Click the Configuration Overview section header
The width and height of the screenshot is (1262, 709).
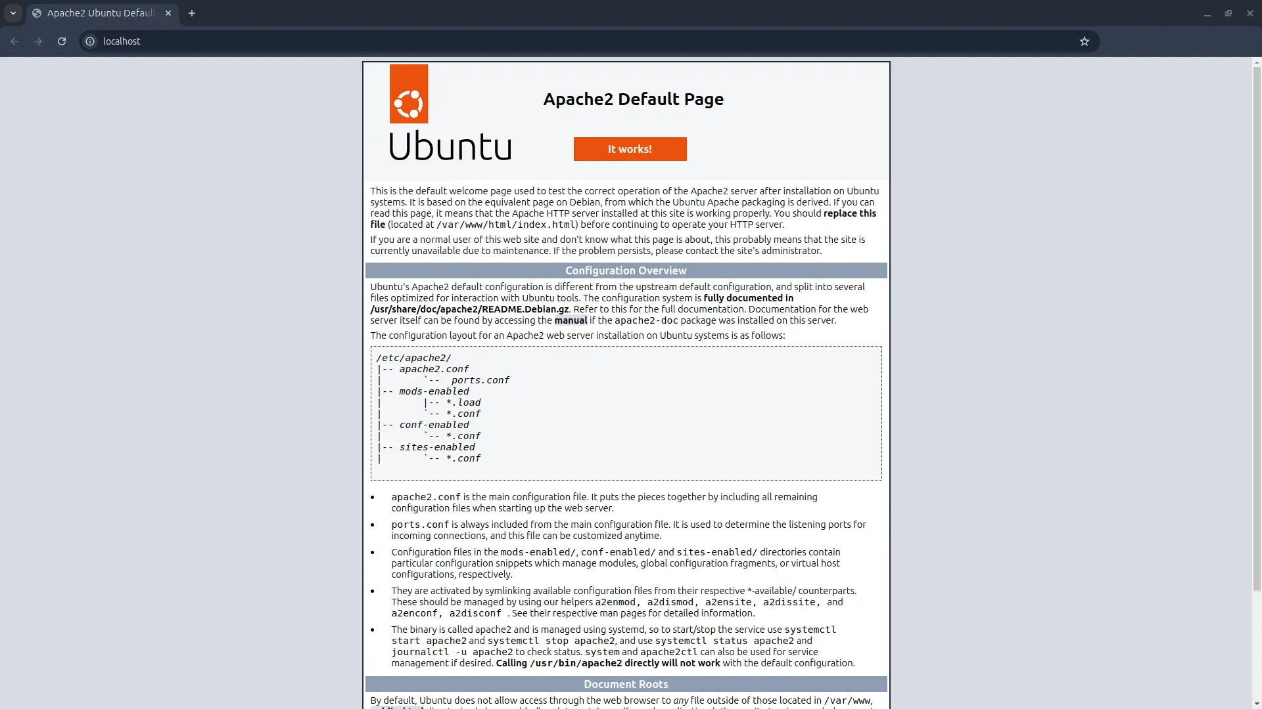pos(626,270)
